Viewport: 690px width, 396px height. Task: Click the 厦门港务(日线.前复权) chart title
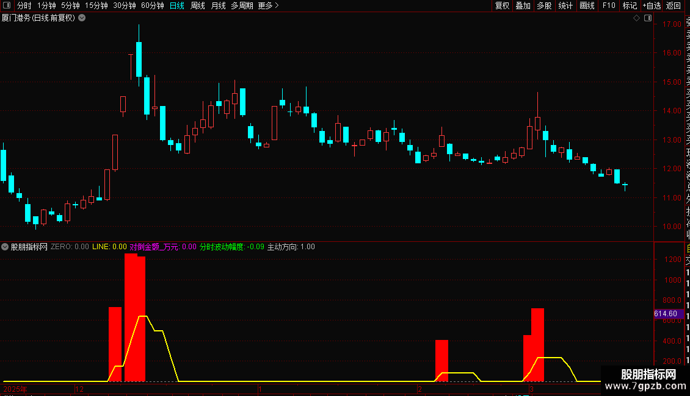coord(38,18)
